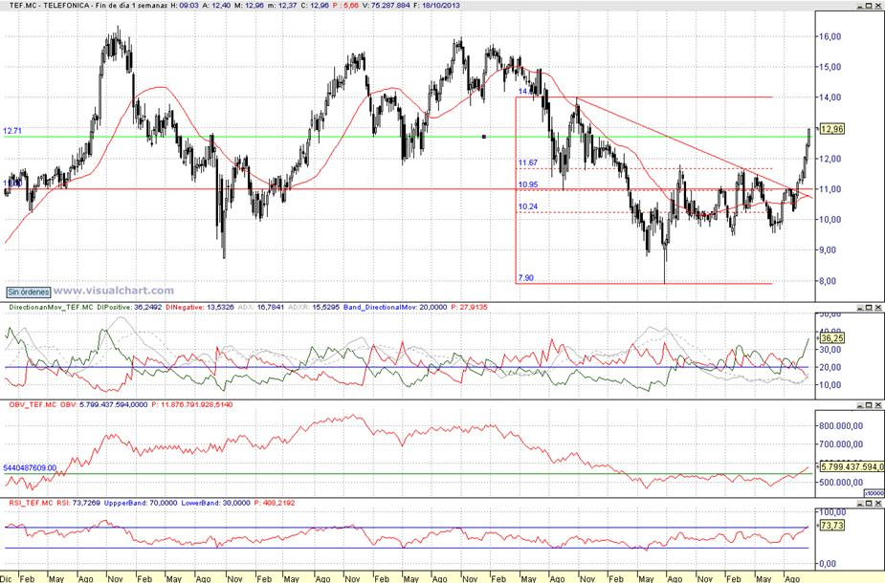
Task: Click the F: 18/10/2013 date in header
Action: click(x=436, y=5)
